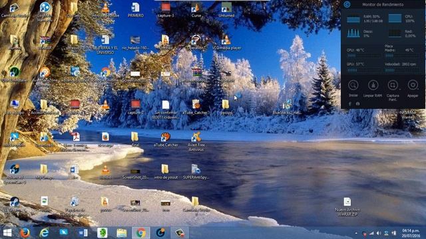Screen dimensions: 426x239
Task: Launch SUPERAntiSpyware shortcut
Action: coord(196,171)
